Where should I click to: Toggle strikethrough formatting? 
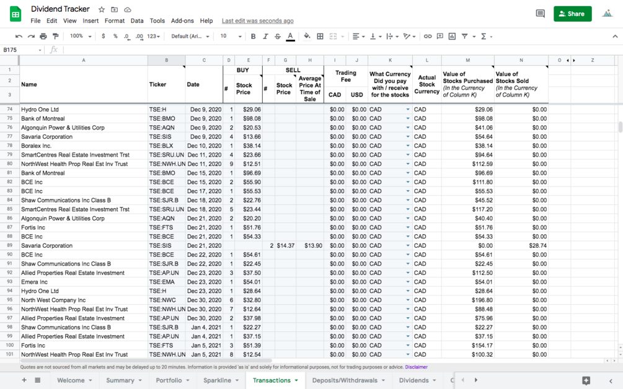pyautogui.click(x=278, y=36)
